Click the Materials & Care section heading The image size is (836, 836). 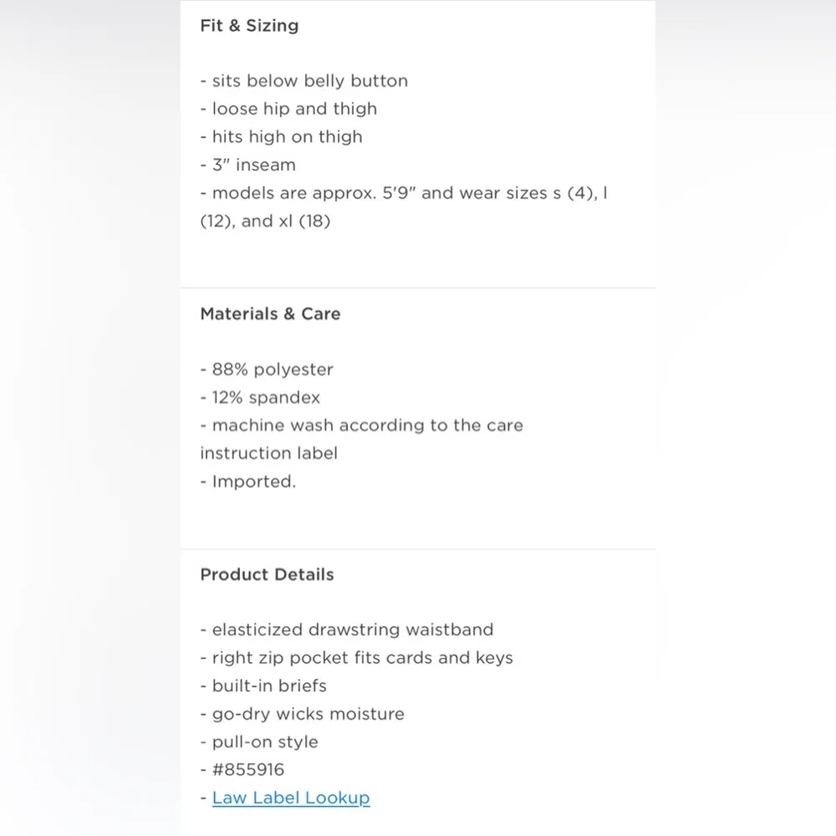270,314
